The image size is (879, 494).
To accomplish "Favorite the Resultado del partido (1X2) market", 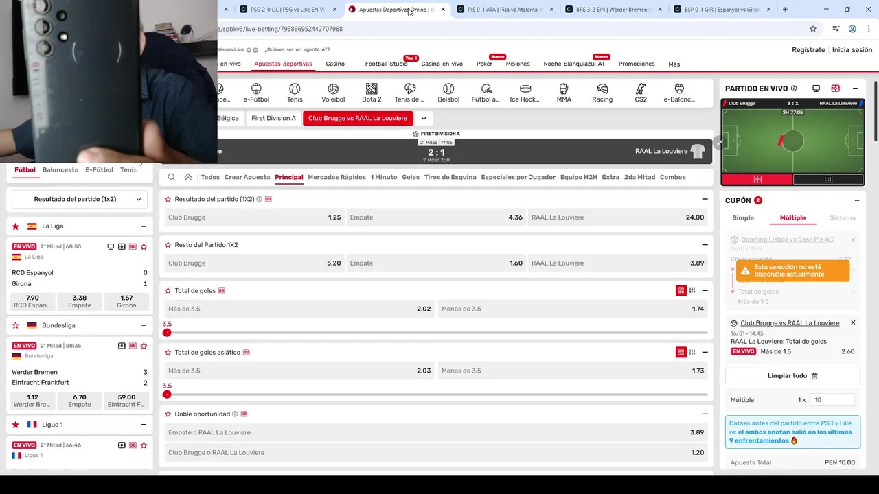I will point(168,199).
